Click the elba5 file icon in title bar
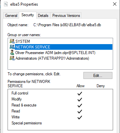 pyautogui.click(x=6, y=4)
